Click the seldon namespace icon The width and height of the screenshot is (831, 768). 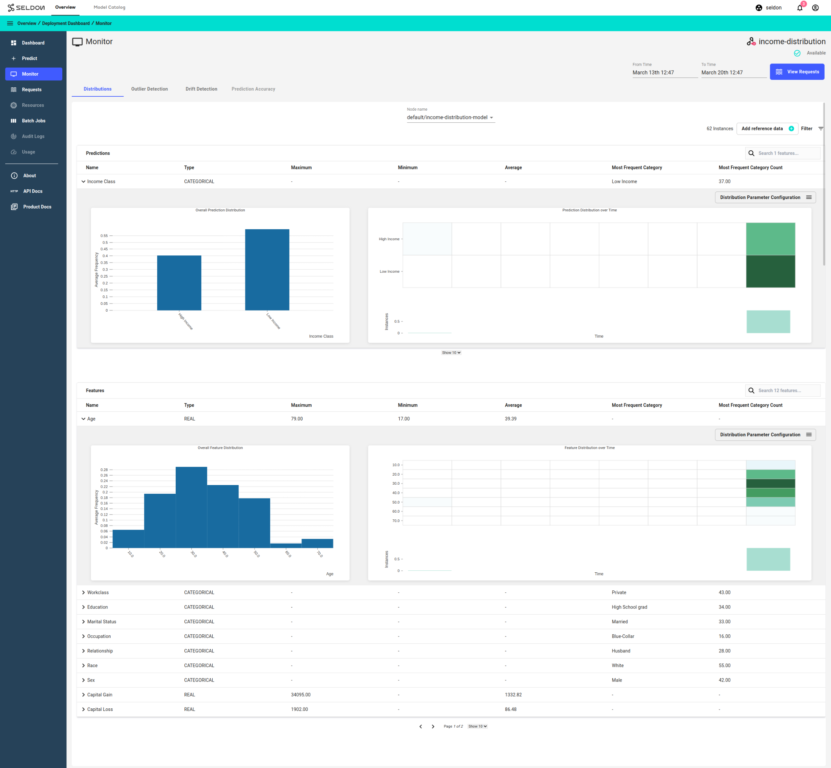[759, 8]
